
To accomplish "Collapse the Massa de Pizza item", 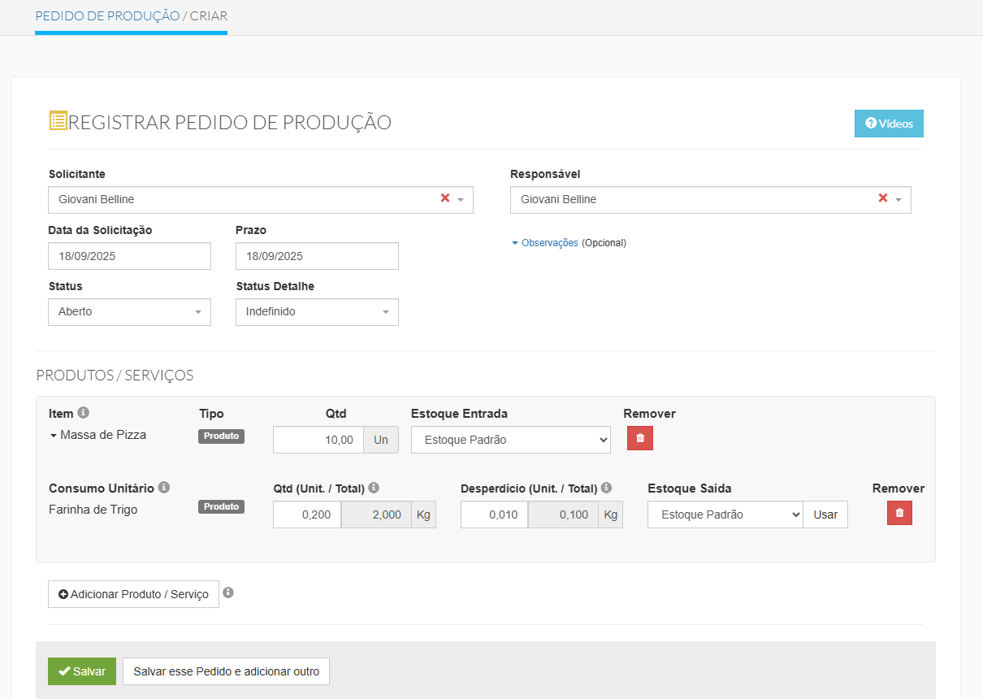I will [x=54, y=436].
